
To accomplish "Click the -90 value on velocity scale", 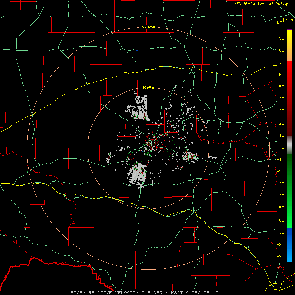I will point(280,257).
